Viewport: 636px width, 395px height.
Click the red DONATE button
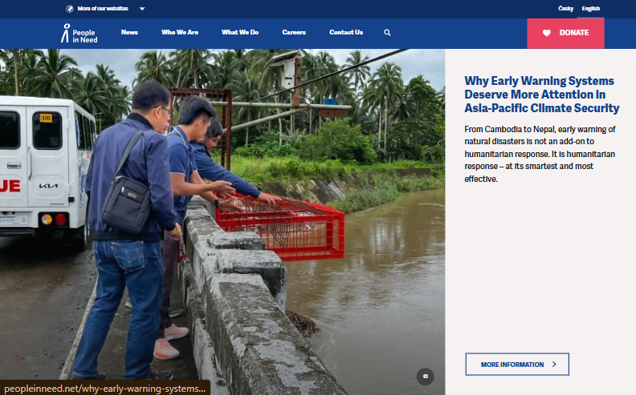pyautogui.click(x=565, y=33)
